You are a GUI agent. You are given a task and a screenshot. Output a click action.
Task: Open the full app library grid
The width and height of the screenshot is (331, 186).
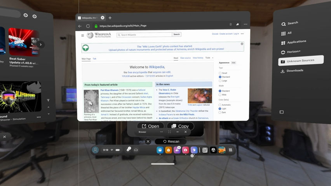tap(230, 150)
